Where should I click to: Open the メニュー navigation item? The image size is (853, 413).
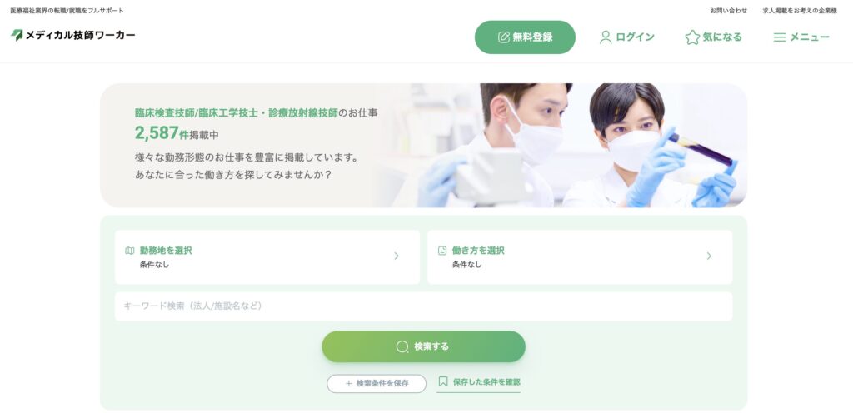(801, 37)
